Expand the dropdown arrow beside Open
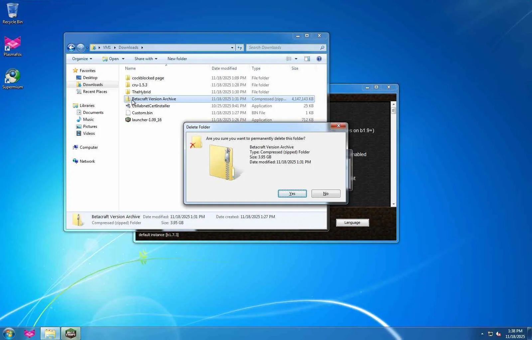532x340 pixels. coord(123,59)
